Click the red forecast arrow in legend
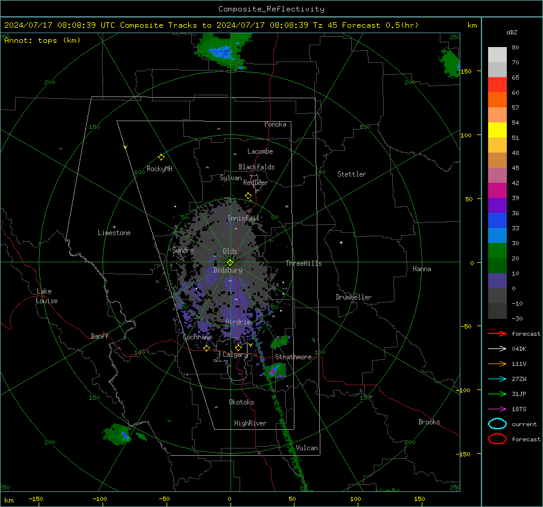The image size is (543, 507). pyautogui.click(x=497, y=333)
